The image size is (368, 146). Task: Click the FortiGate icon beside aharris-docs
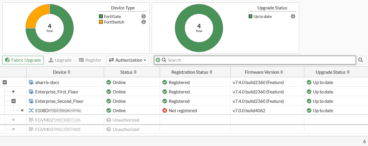pos(31,83)
